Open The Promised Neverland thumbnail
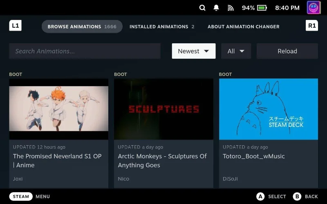Image resolution: width=327 pixels, height=204 pixels. [x=58, y=109]
